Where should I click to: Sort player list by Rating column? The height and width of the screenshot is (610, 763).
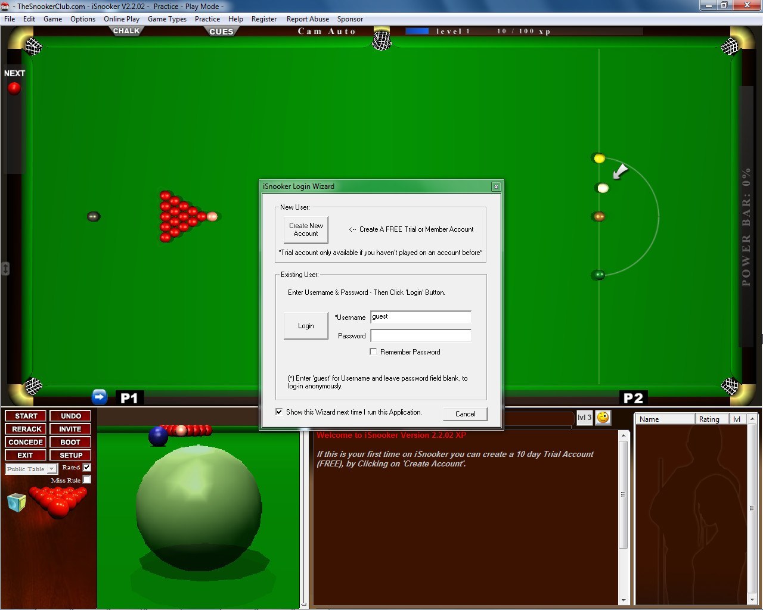coord(713,419)
